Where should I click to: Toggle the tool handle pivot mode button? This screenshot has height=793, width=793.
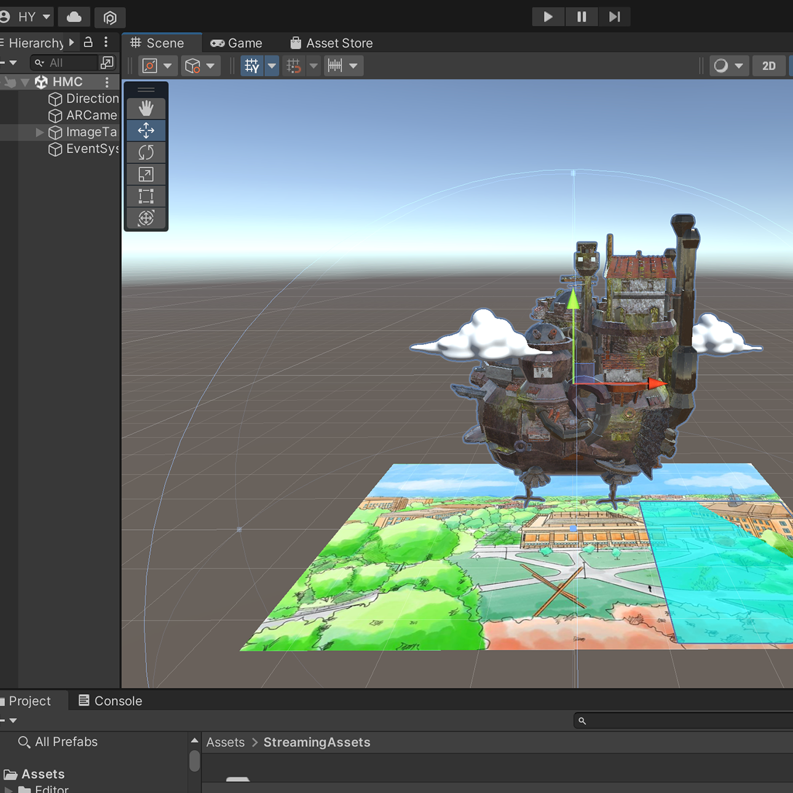pos(149,66)
